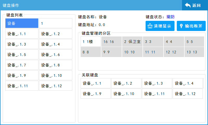Click 设备_.1.3 in associated keyboards
208x125 pixels.
coord(157,83)
